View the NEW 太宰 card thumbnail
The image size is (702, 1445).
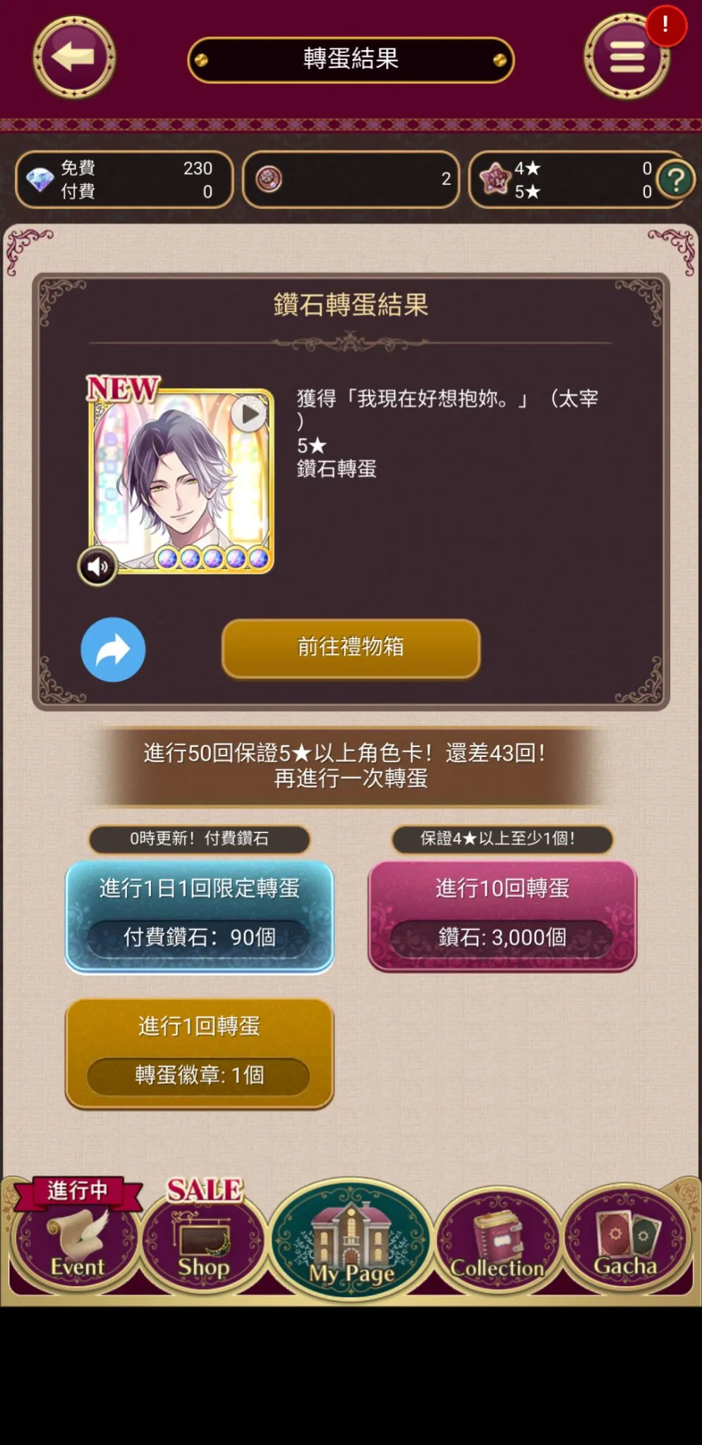pos(181,480)
